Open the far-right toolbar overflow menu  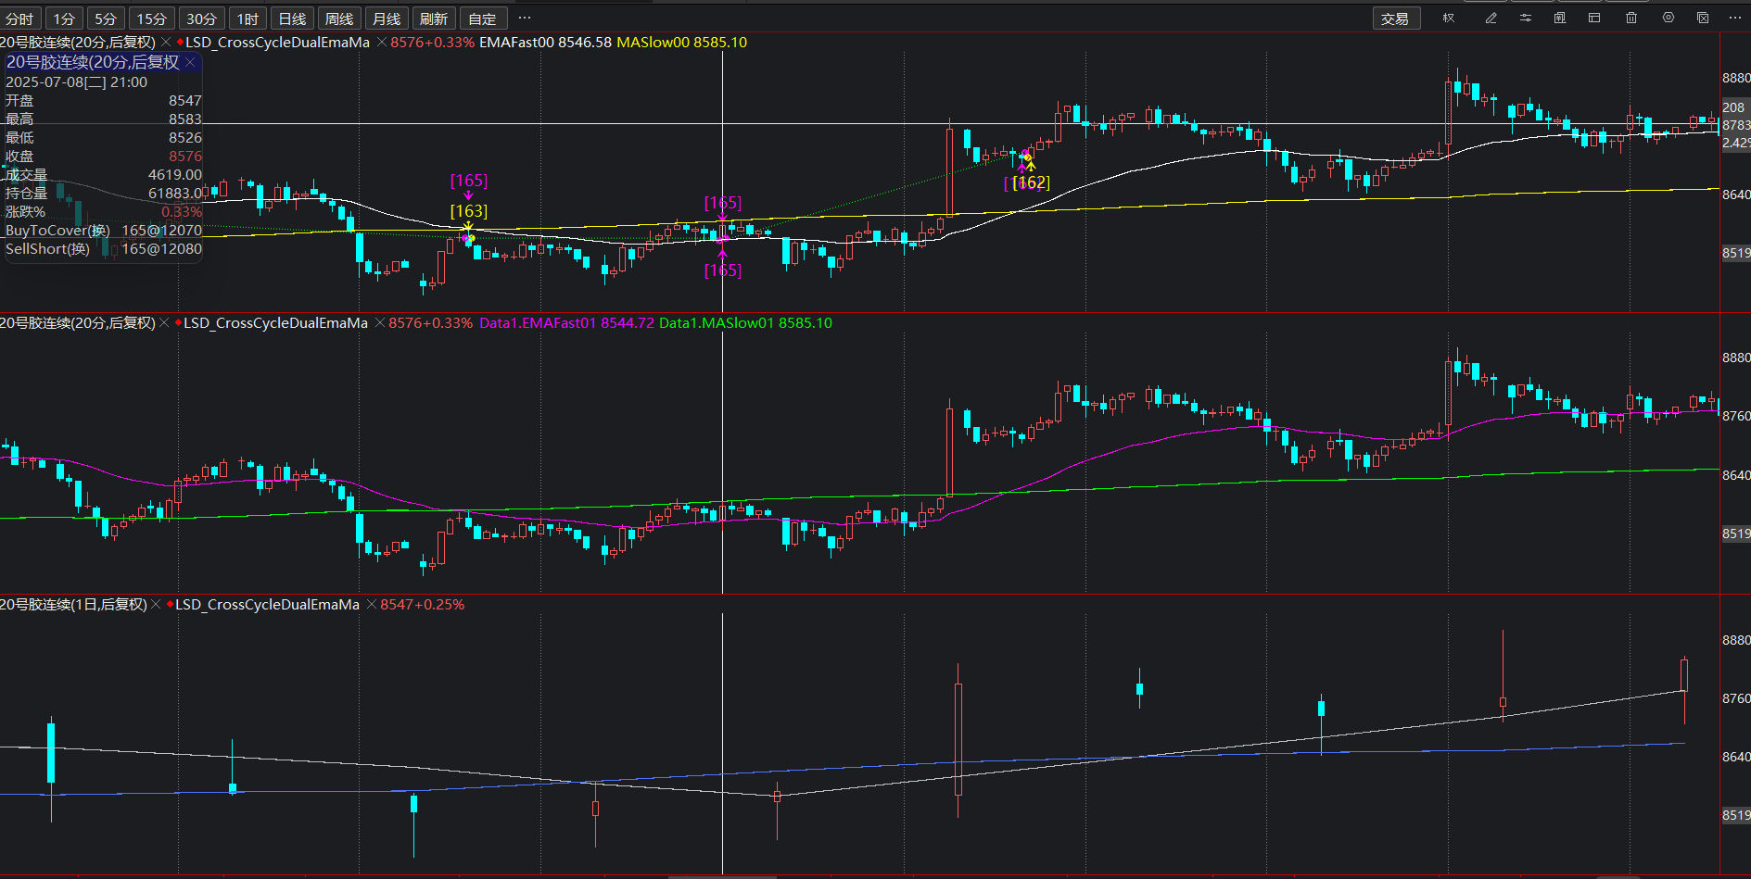[x=1735, y=19]
